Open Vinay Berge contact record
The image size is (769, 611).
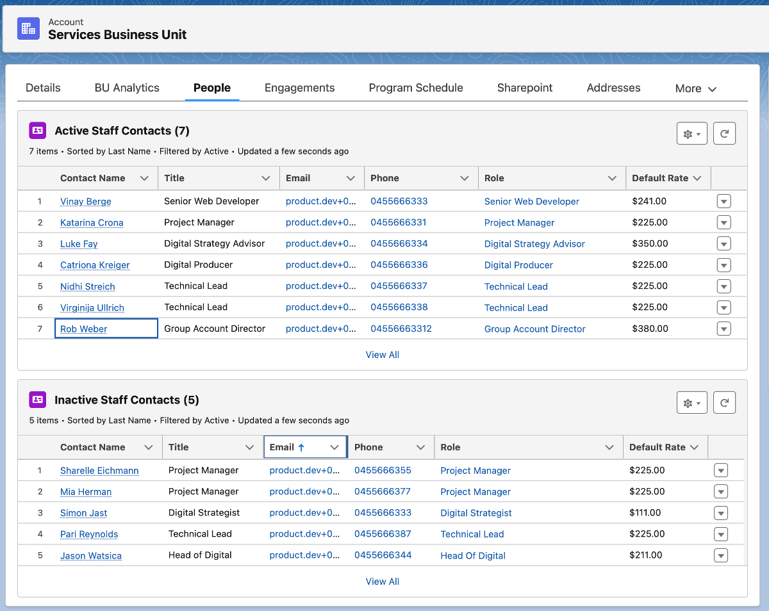tap(86, 202)
